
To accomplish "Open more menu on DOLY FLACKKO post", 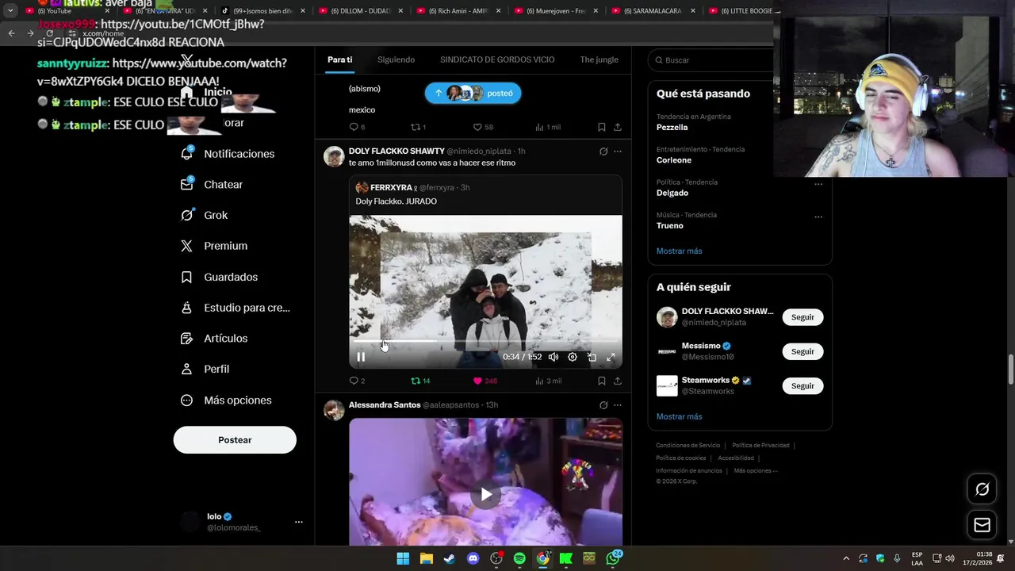I will [x=618, y=151].
